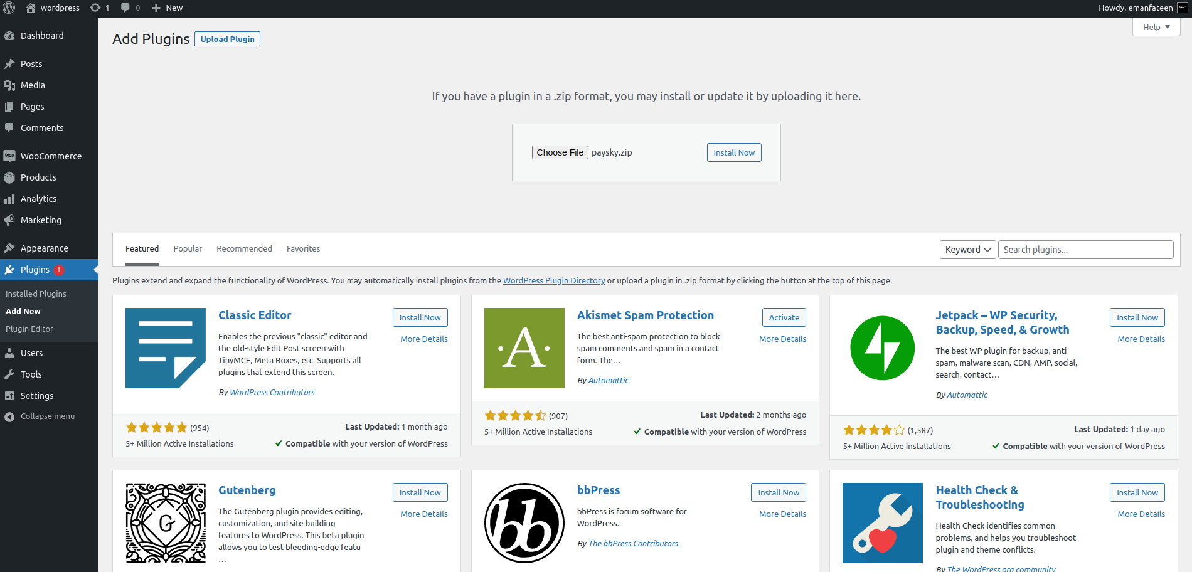This screenshot has height=572, width=1192.
Task: Click the Health Check wrench logo thumbnail
Action: 883,523
